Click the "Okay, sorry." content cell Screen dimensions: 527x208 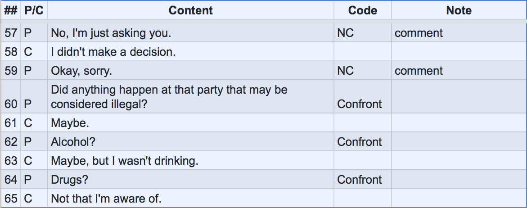pos(81,71)
